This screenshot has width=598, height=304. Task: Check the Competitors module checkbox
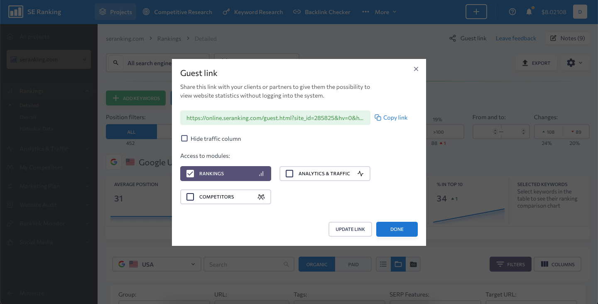[190, 197]
